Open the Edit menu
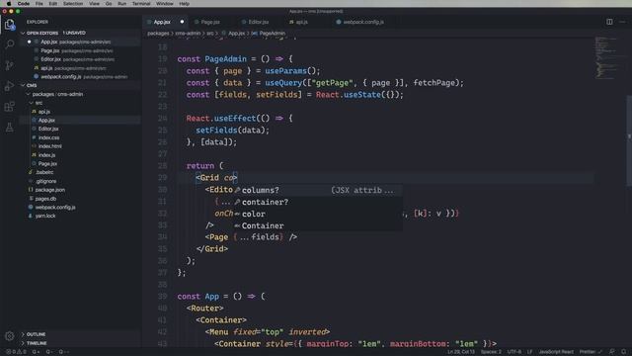This screenshot has width=632, height=356. click(52, 4)
